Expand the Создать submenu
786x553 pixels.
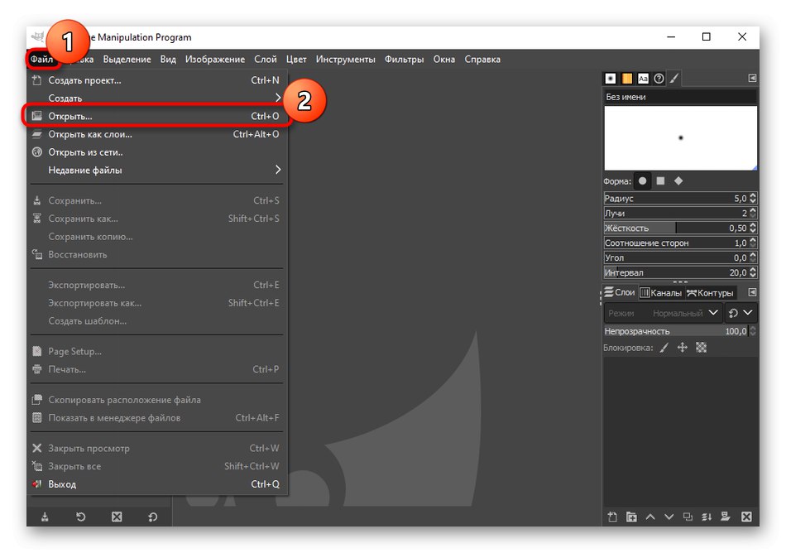pos(156,98)
